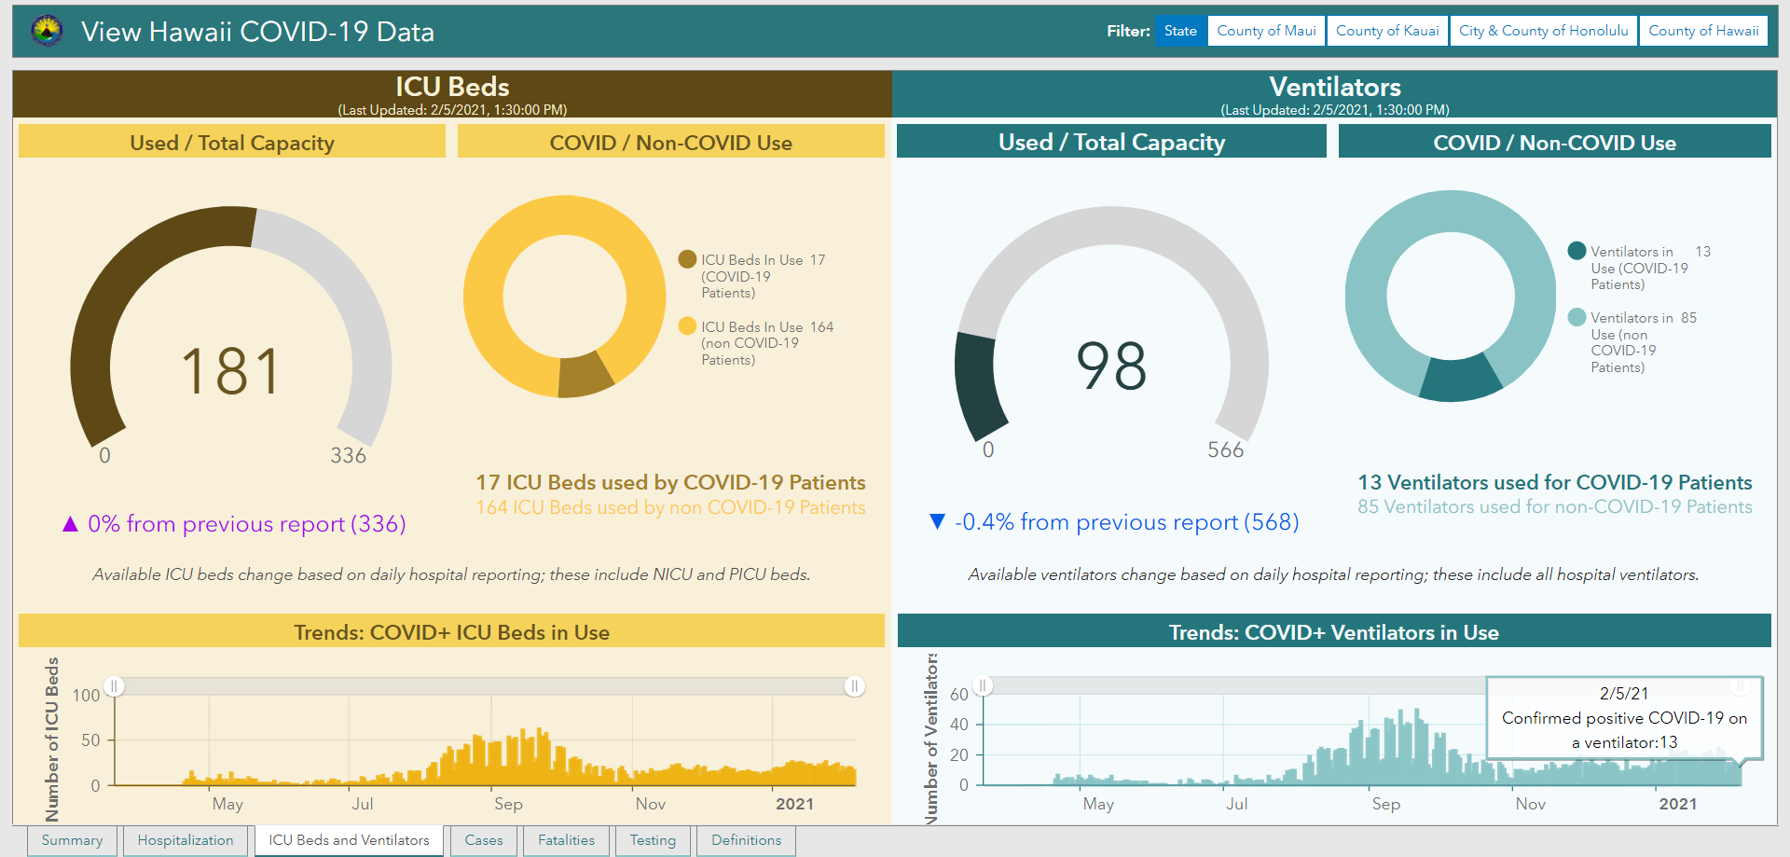
Task: Open the Summary tab
Action: [x=72, y=840]
